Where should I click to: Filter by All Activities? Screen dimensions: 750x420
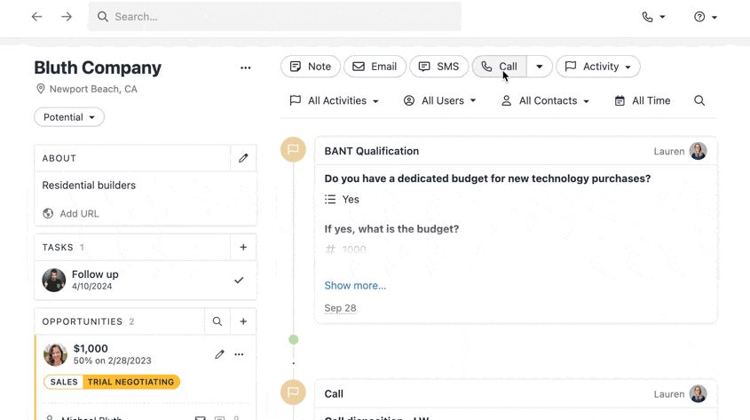click(334, 101)
